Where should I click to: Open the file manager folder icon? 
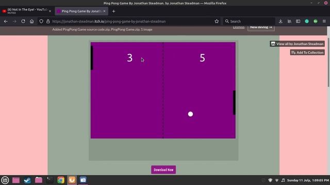[39, 180]
